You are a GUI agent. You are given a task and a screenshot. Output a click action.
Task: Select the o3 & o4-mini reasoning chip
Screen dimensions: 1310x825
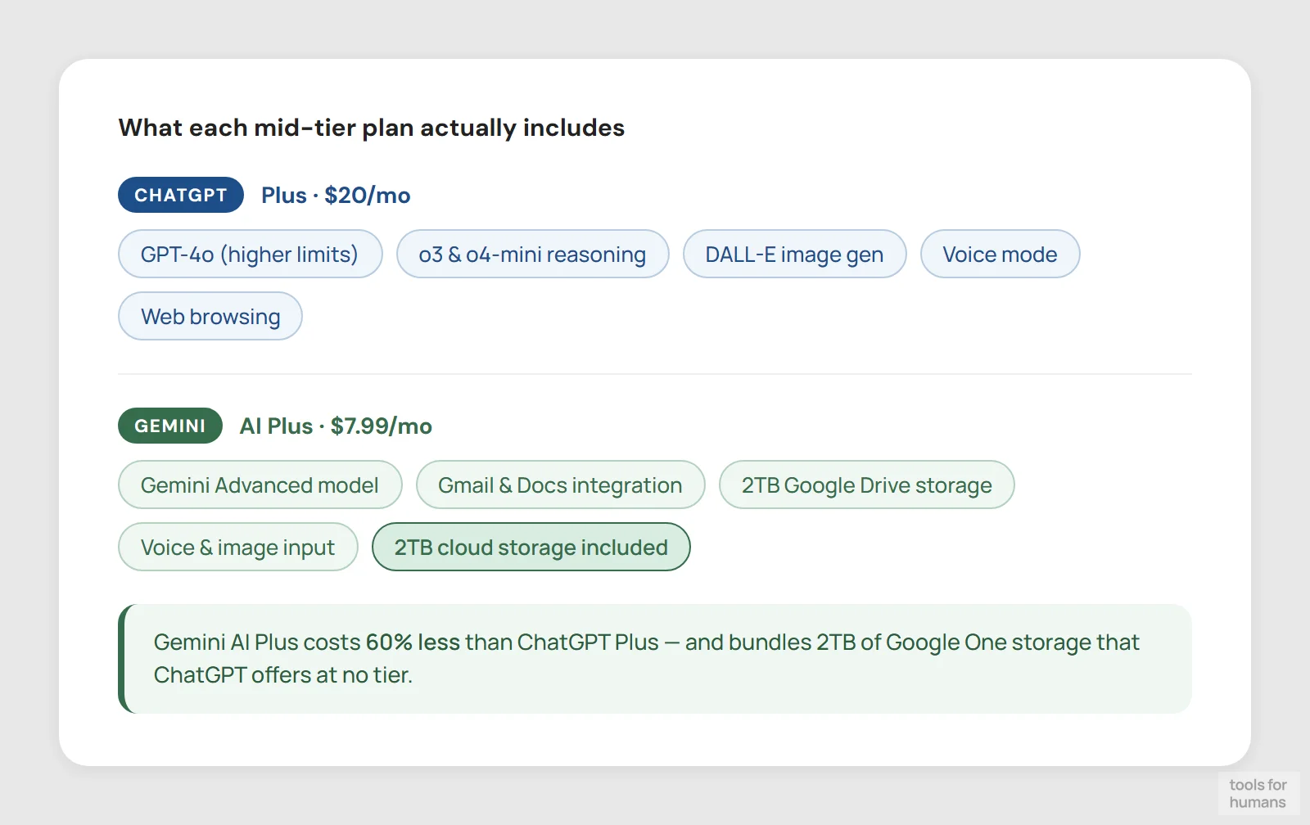pos(532,255)
